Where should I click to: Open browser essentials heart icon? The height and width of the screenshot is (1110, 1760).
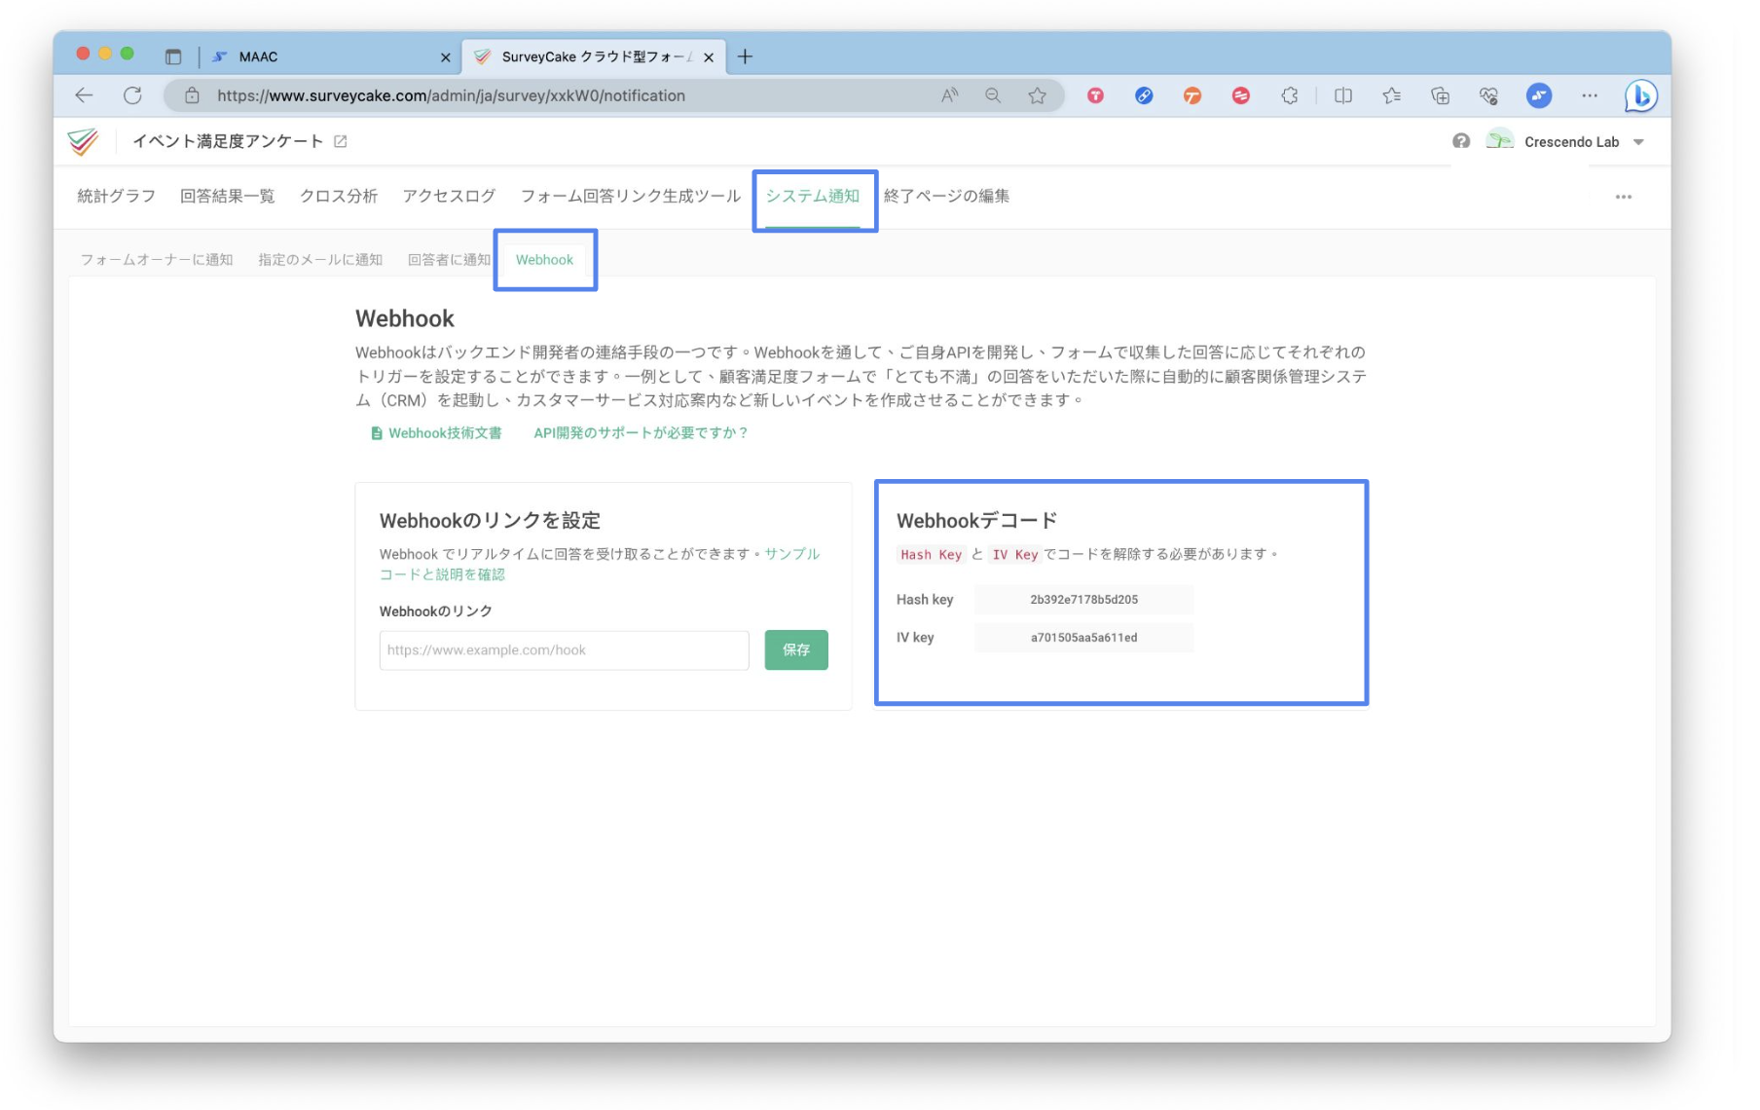click(1488, 95)
